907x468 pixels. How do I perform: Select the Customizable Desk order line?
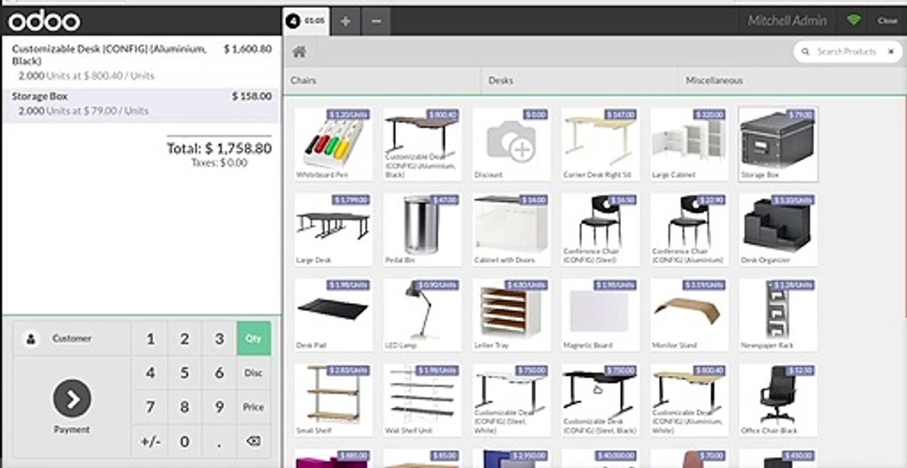pyautogui.click(x=142, y=62)
